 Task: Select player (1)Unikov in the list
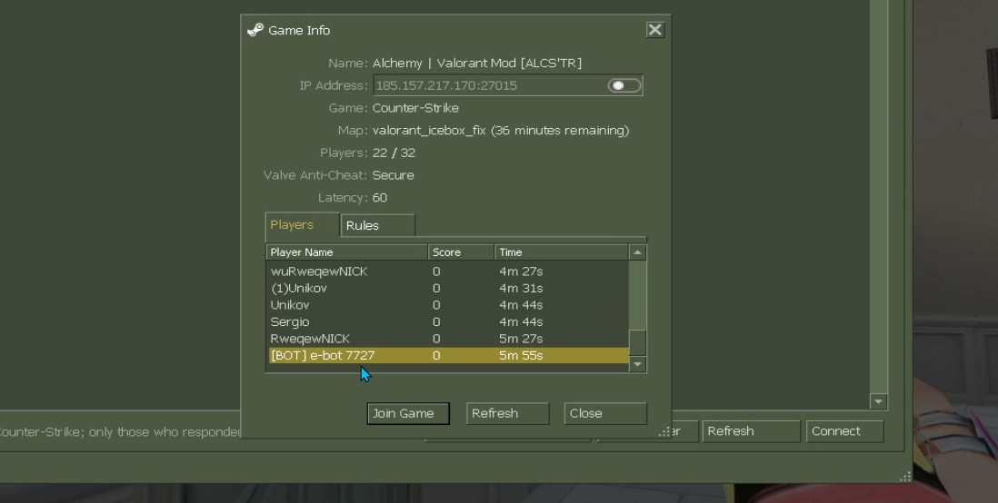click(447, 288)
